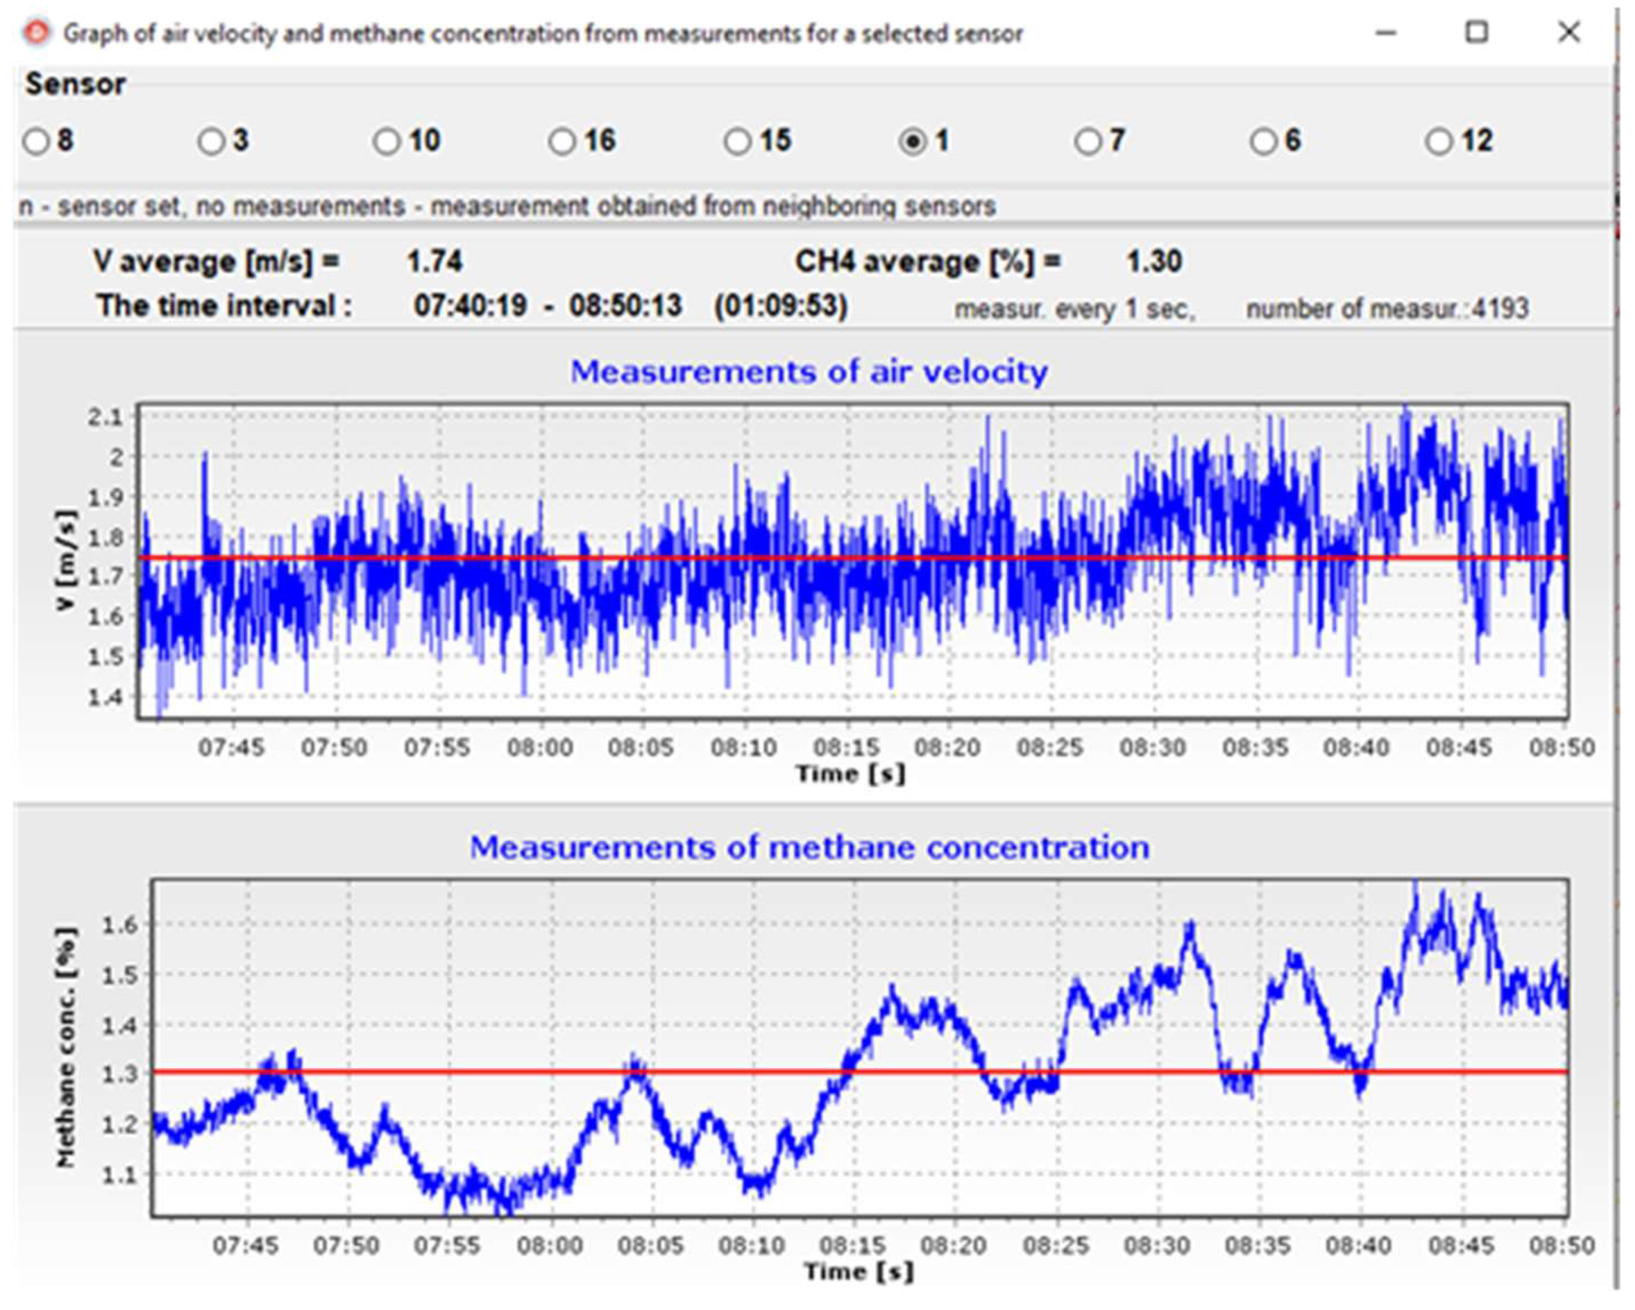Screen dimensions: 1635x1310
Task: Switch to sensor 16
Action: click(562, 142)
